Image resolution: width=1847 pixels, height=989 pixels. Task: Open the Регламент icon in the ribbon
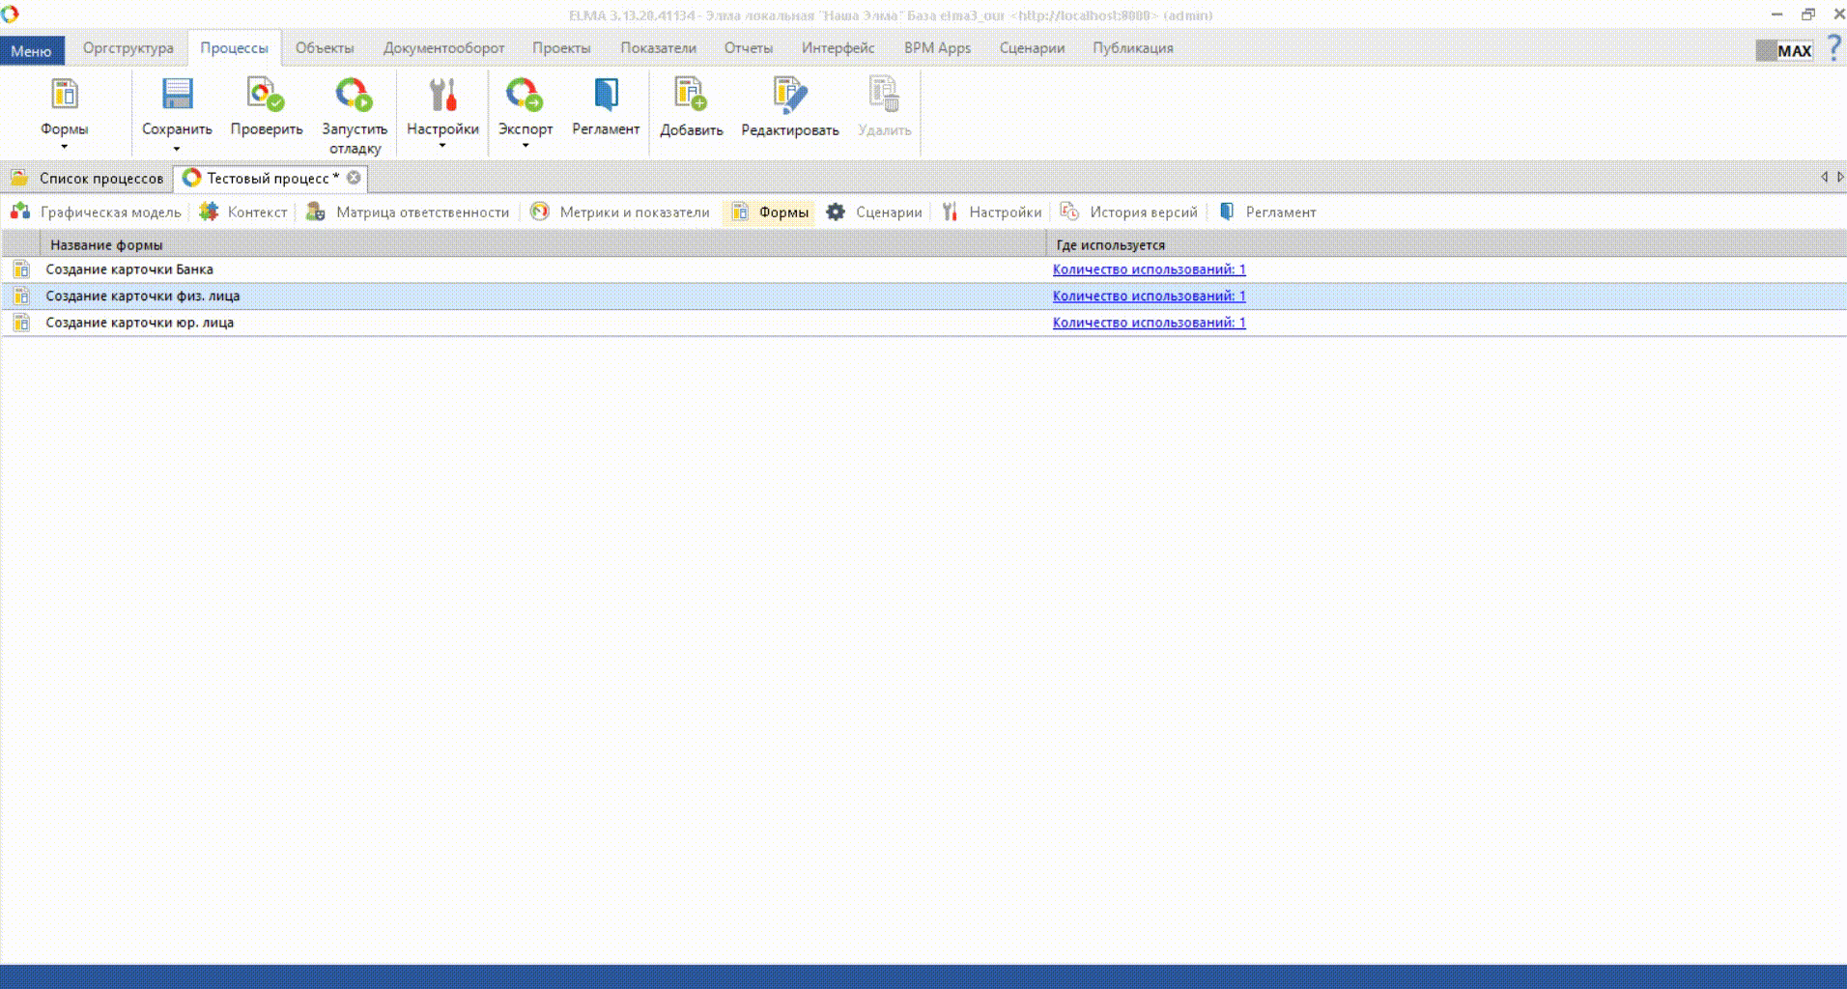(606, 95)
